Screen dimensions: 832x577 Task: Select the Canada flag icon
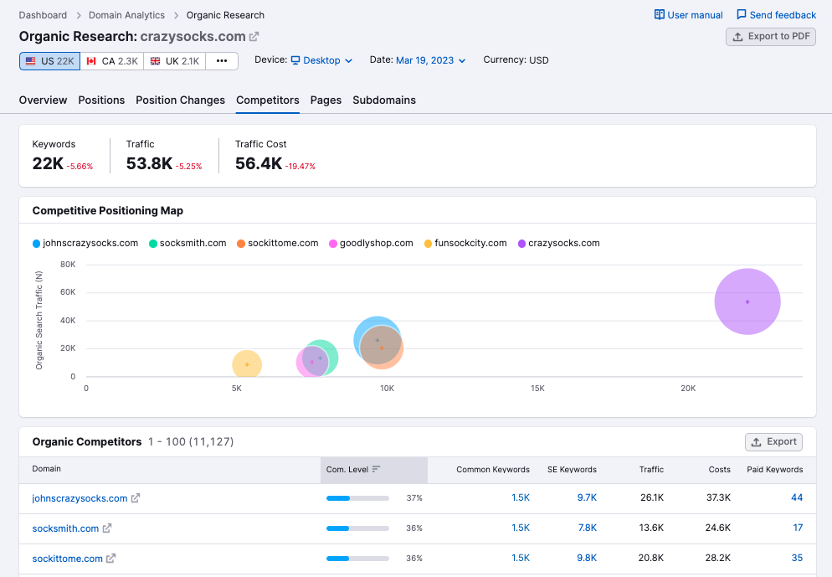[x=91, y=61]
